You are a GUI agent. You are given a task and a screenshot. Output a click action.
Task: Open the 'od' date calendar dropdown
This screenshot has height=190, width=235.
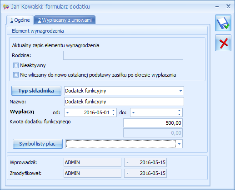click(68, 112)
